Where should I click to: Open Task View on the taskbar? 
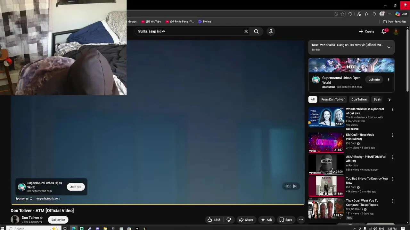point(65,228)
